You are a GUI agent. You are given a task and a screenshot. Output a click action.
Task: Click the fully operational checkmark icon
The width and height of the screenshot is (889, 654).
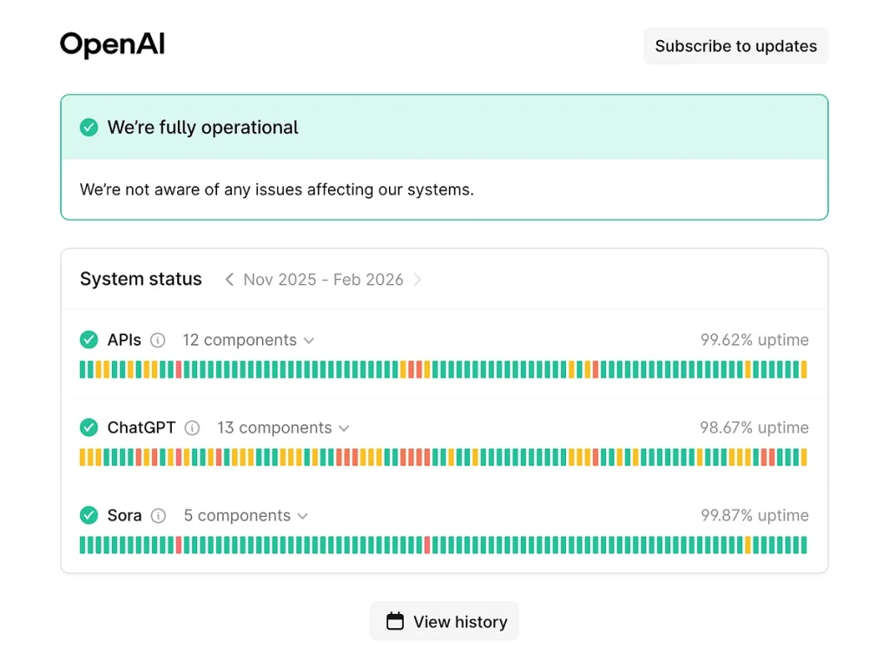click(x=89, y=128)
